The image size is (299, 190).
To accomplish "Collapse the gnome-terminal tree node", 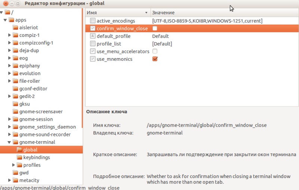I will pyautogui.click(x=9, y=142).
